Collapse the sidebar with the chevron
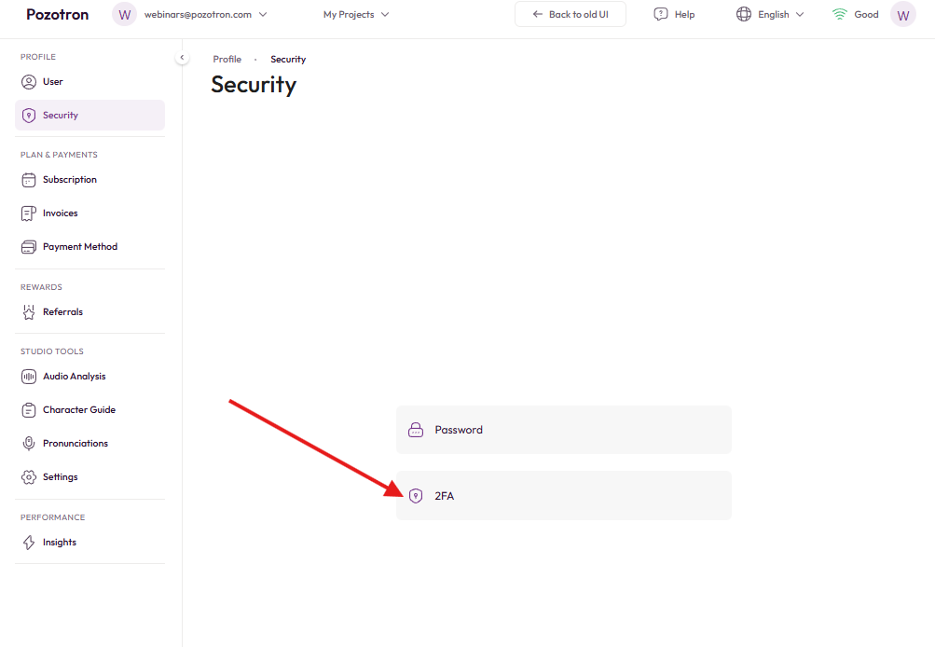935x647 pixels. click(x=182, y=58)
